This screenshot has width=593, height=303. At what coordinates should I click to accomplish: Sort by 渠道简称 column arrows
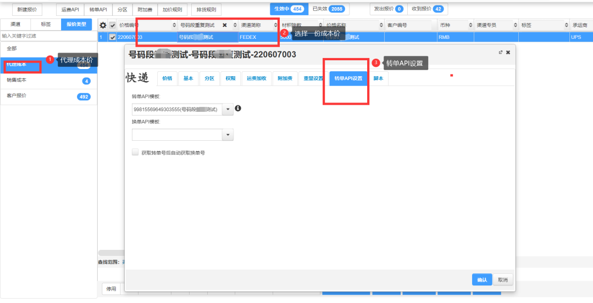pyautogui.click(x=275, y=25)
